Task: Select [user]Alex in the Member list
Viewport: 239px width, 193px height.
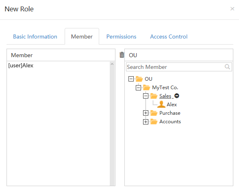Action: click(21, 66)
